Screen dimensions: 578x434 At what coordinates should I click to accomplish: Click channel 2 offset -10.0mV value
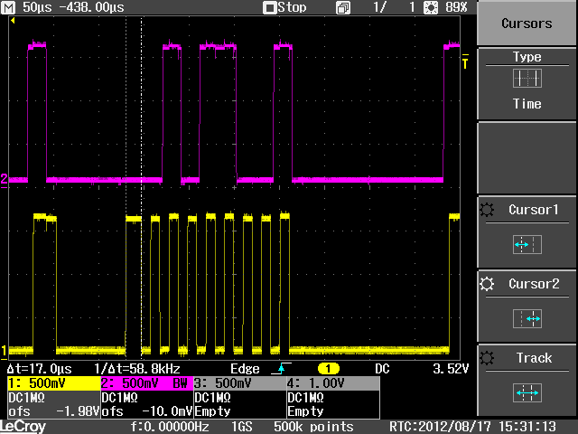pyautogui.click(x=167, y=411)
